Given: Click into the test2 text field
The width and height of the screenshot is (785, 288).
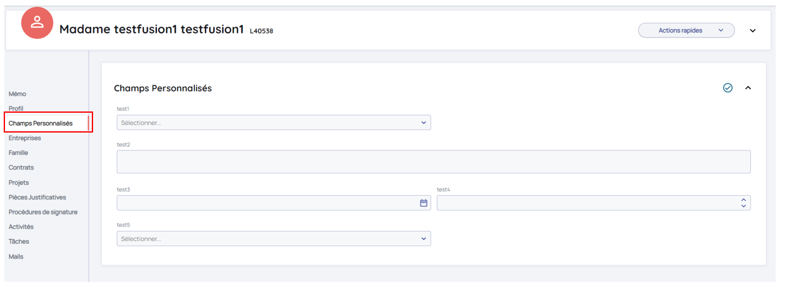Looking at the screenshot, I should 433,162.
